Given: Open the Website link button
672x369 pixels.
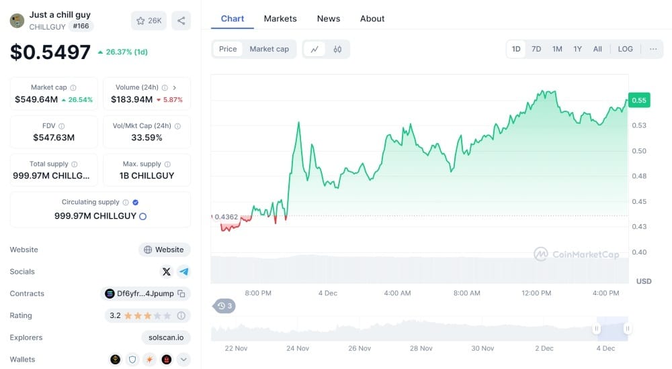Looking at the screenshot, I should 164,250.
